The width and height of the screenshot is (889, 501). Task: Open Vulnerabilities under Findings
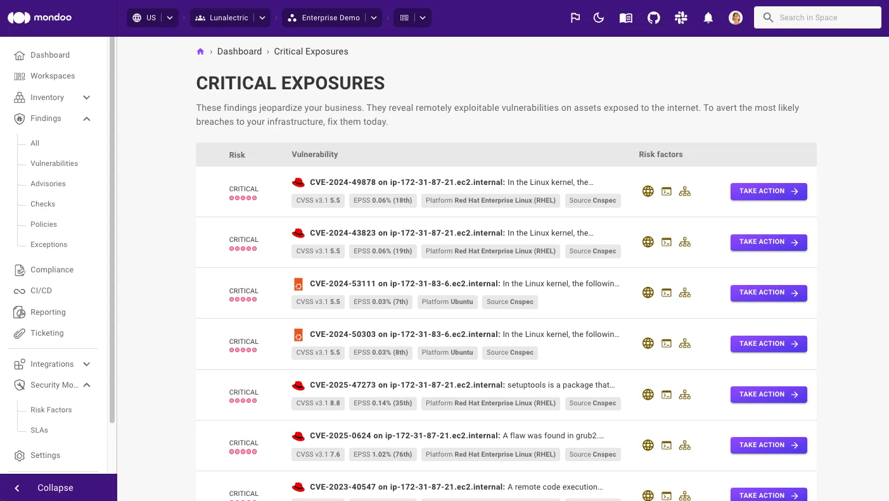pos(54,163)
